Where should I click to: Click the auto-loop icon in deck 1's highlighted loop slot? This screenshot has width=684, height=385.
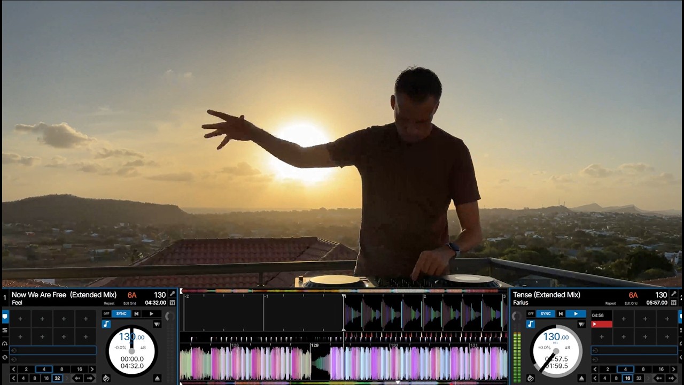[14, 350]
